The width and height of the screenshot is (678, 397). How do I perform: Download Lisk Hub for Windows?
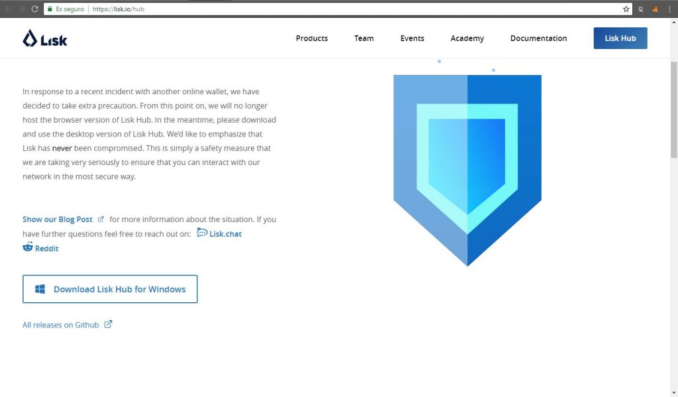pos(110,289)
